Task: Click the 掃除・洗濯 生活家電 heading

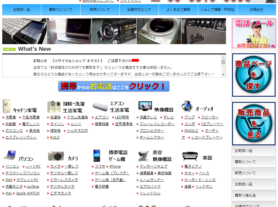Action: coord(74,107)
